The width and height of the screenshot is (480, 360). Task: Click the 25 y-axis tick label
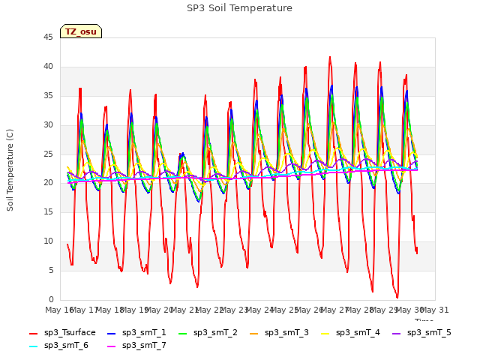[48, 154]
